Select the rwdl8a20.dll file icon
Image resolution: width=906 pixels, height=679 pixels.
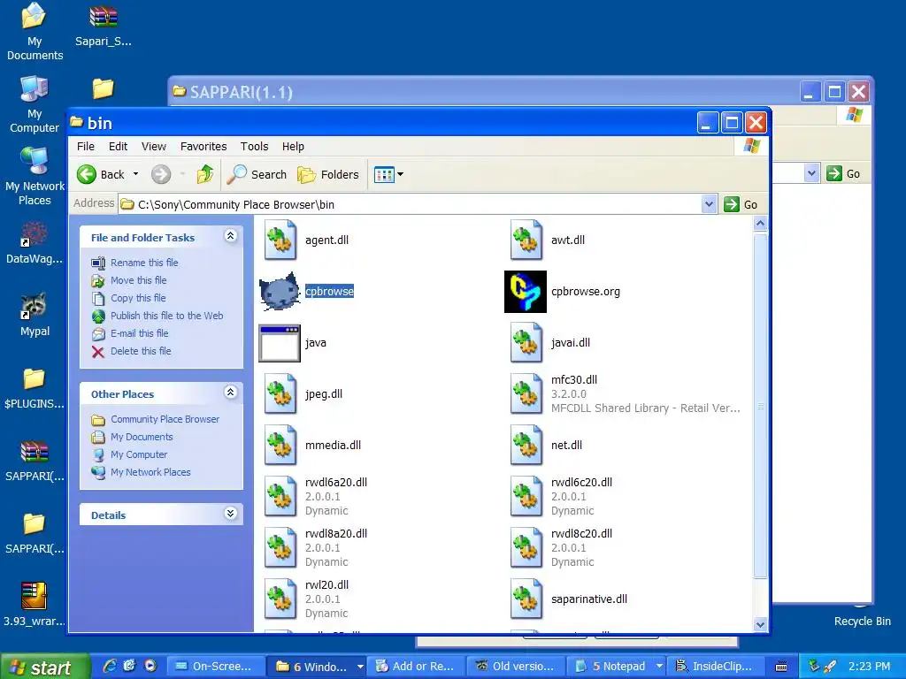pos(280,548)
